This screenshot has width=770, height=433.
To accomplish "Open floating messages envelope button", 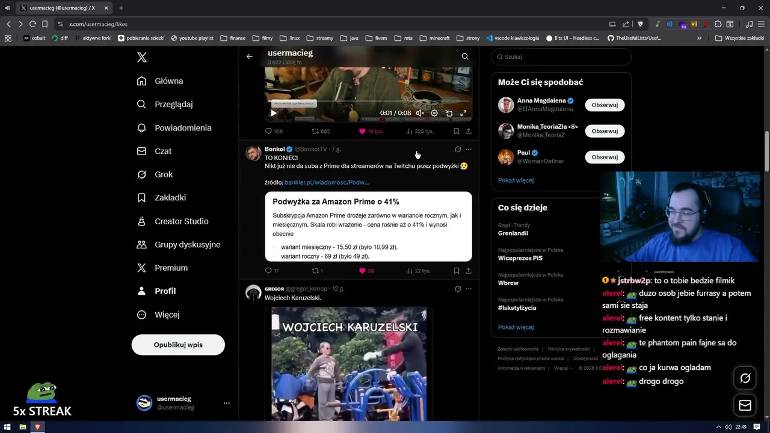I will [745, 405].
